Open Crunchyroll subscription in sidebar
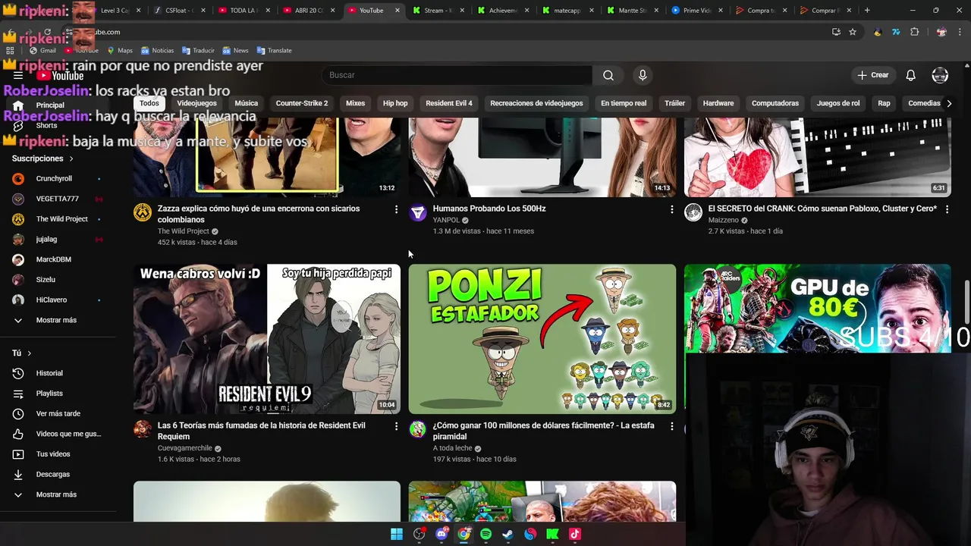This screenshot has height=546, width=971. [x=58, y=179]
